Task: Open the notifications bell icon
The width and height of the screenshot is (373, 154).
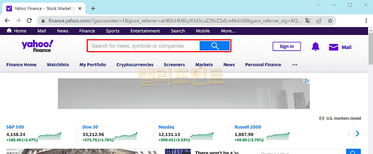Action: (315, 47)
